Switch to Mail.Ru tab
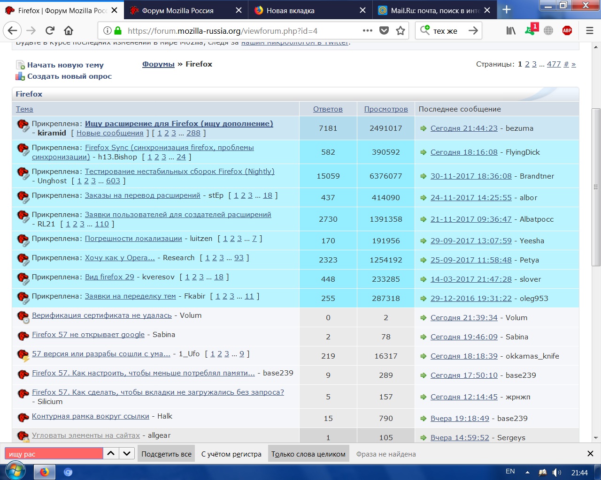This screenshot has height=480, width=601. click(x=435, y=10)
